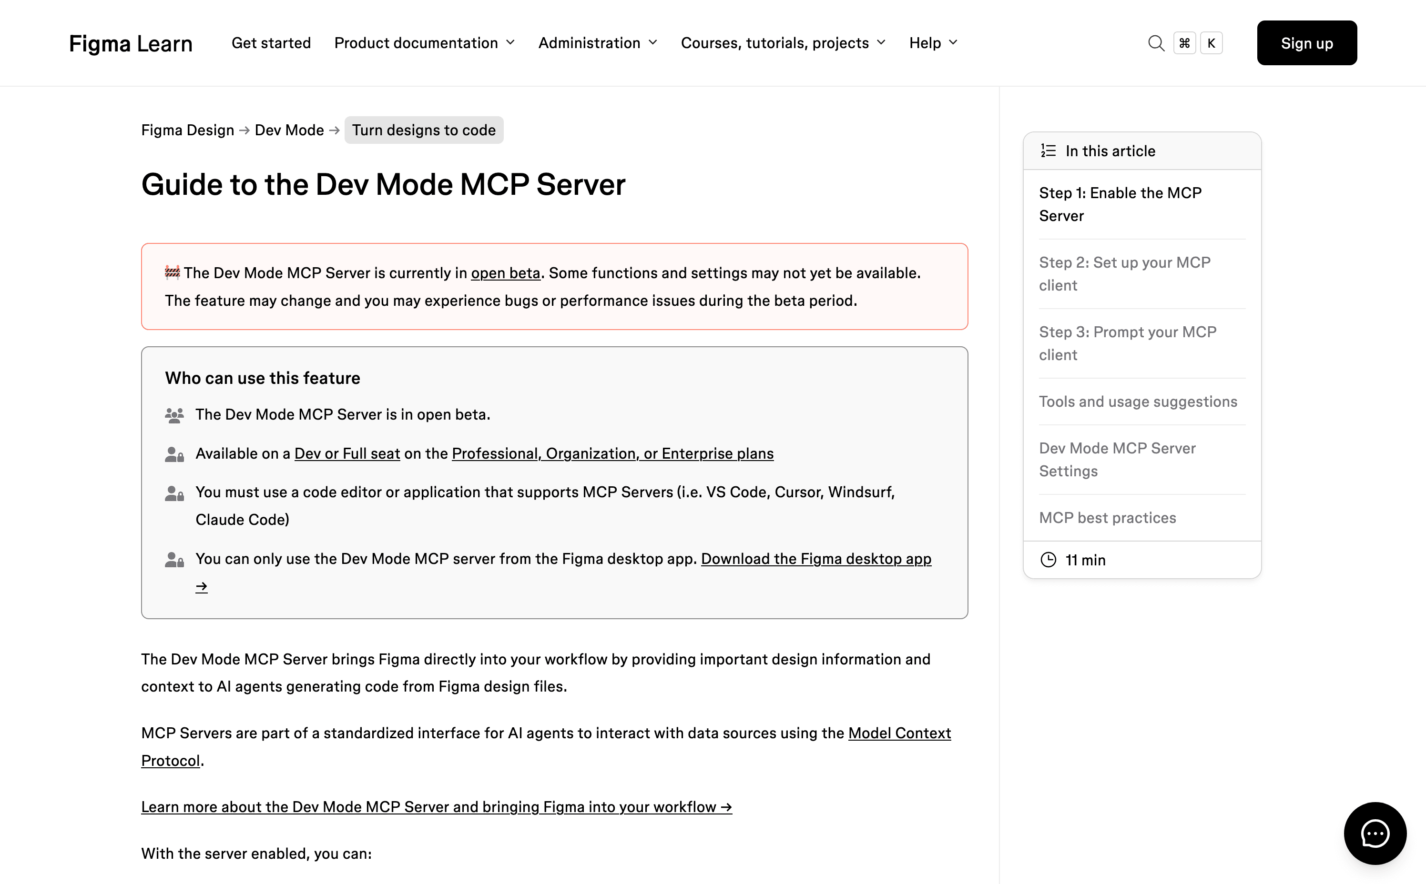Click the numbered list icon in article panel
This screenshot has width=1426, height=884.
pyautogui.click(x=1048, y=150)
